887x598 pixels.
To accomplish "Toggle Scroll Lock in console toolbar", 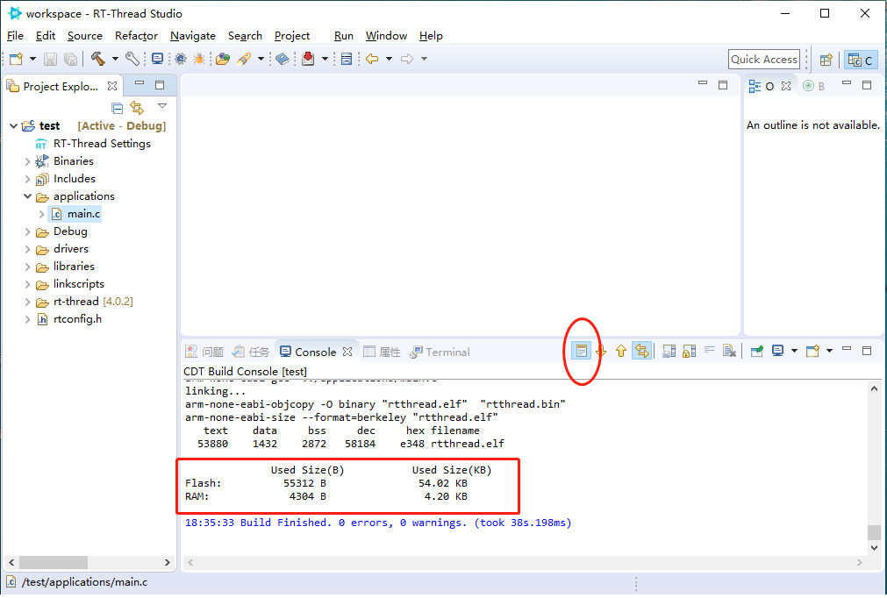I will tap(689, 352).
